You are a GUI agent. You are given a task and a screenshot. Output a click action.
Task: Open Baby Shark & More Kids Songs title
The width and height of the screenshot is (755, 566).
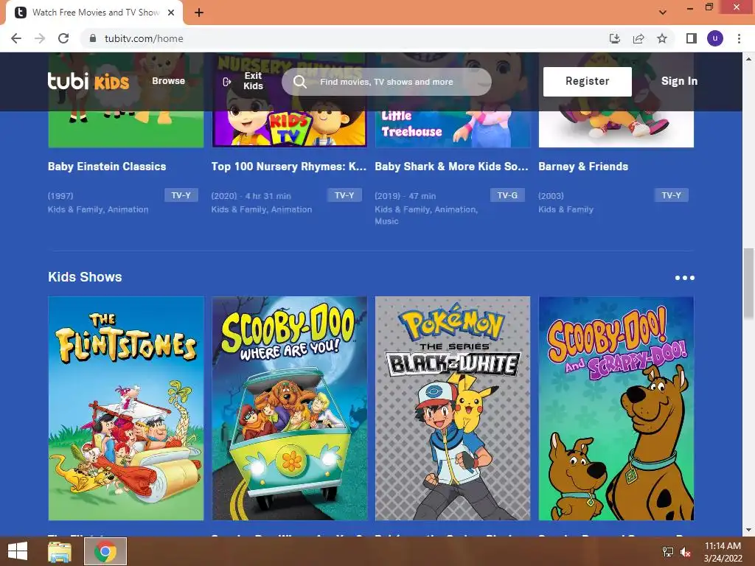pos(452,167)
